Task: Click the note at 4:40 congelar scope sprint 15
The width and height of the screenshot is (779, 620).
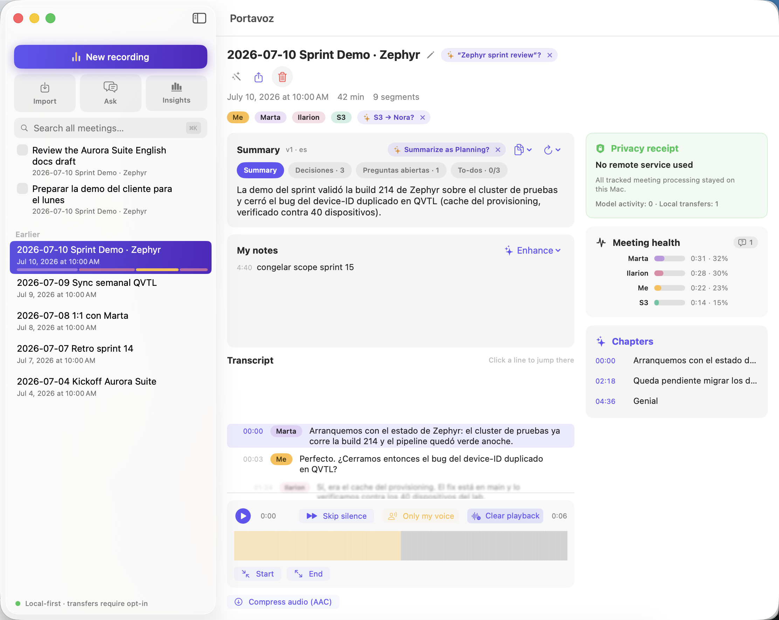Action: tap(295, 267)
